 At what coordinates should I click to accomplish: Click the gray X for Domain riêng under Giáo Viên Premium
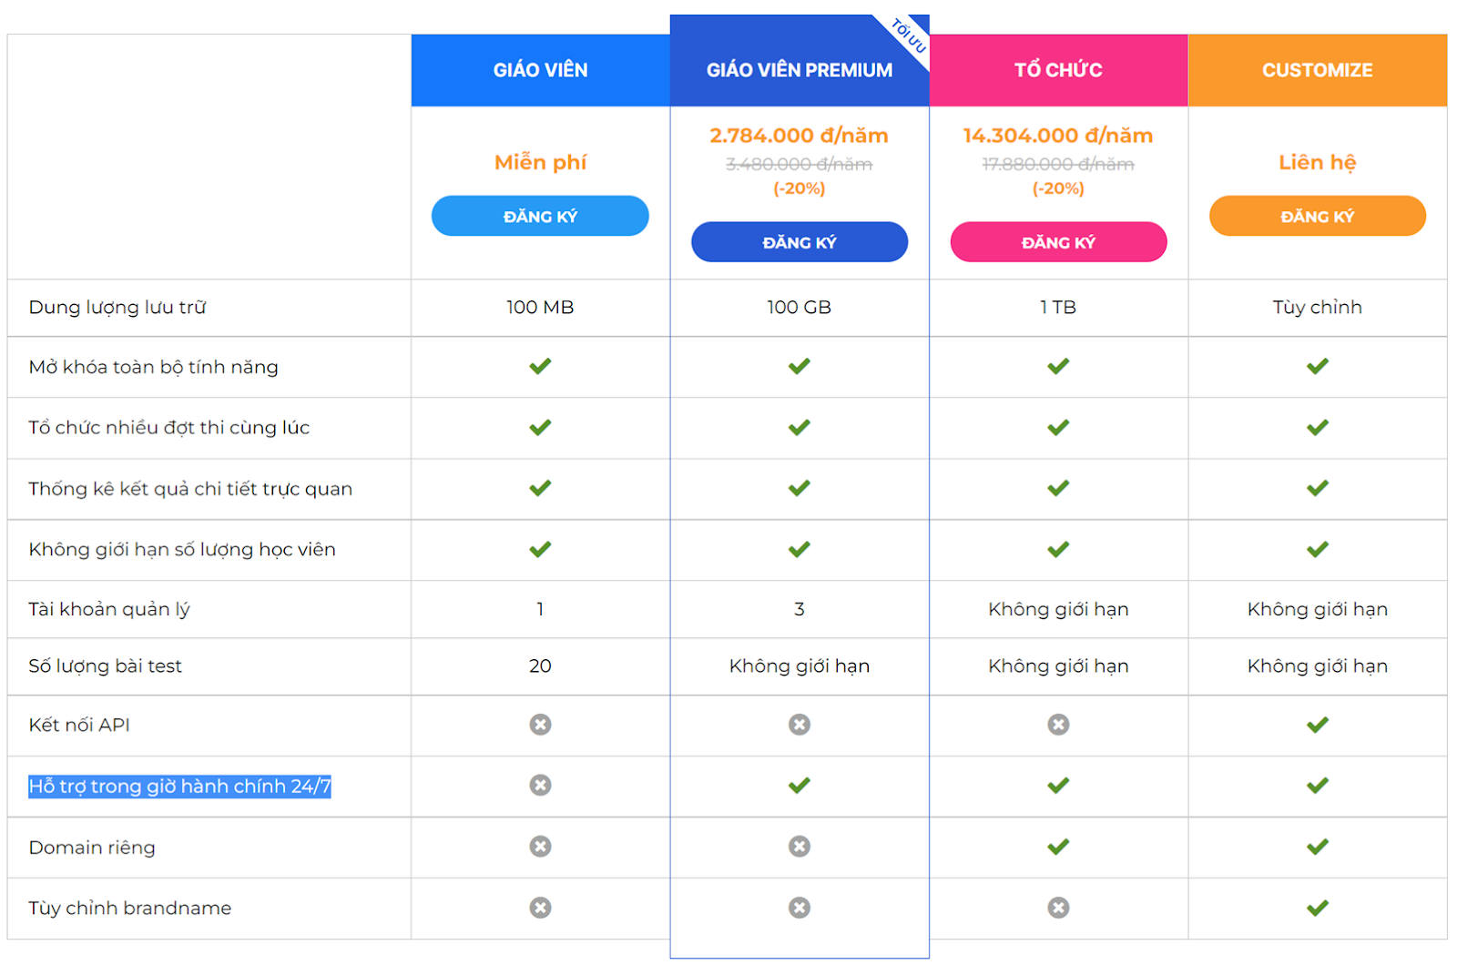point(800,847)
